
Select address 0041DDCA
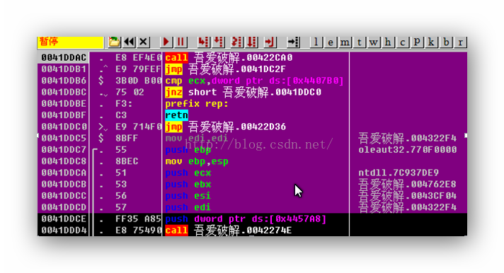(64, 173)
